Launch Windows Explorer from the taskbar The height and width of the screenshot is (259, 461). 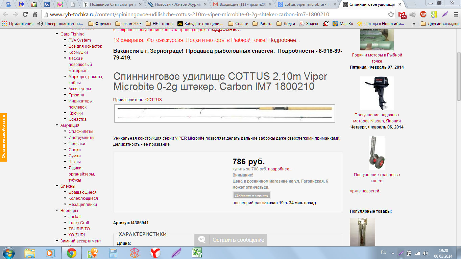(30, 253)
